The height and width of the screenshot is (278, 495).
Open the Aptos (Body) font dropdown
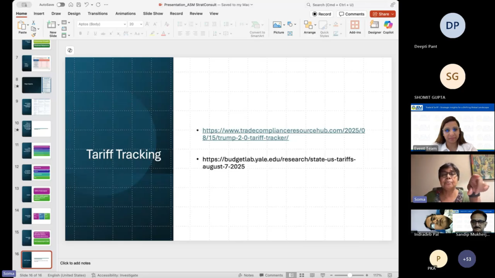[x=125, y=24]
